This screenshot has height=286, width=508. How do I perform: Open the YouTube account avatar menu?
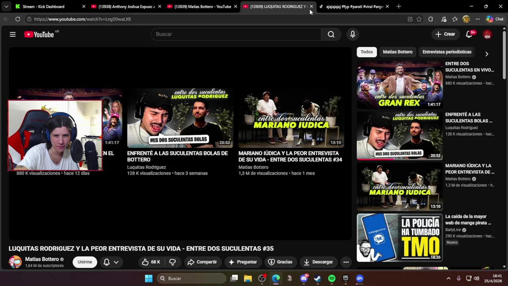[x=487, y=35]
